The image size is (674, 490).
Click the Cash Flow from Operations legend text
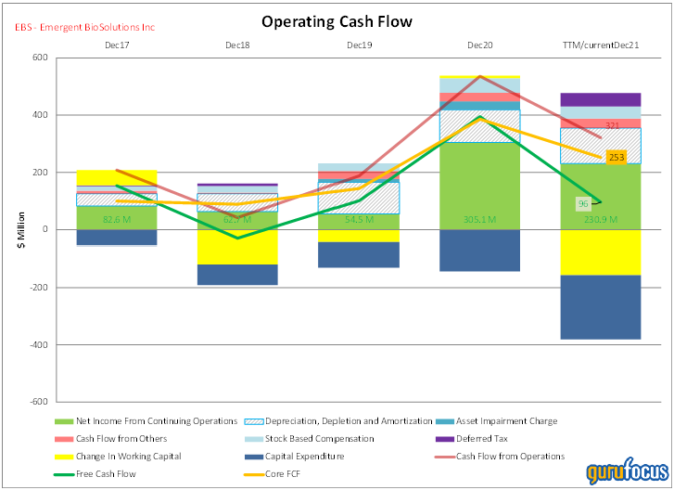(510, 457)
